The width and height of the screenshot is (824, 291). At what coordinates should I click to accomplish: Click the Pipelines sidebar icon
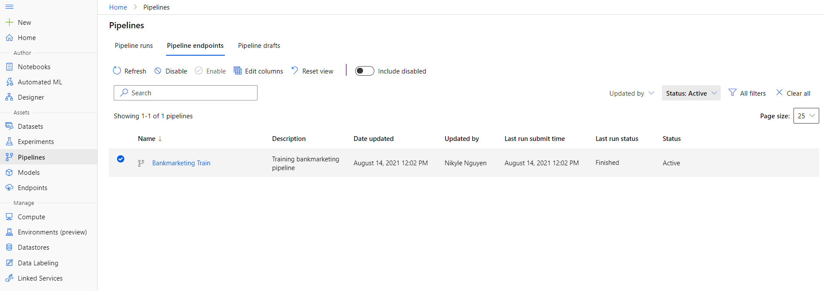click(9, 157)
